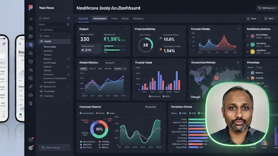
Task: Toggle the red legend item under bar chart
Action: point(155,96)
